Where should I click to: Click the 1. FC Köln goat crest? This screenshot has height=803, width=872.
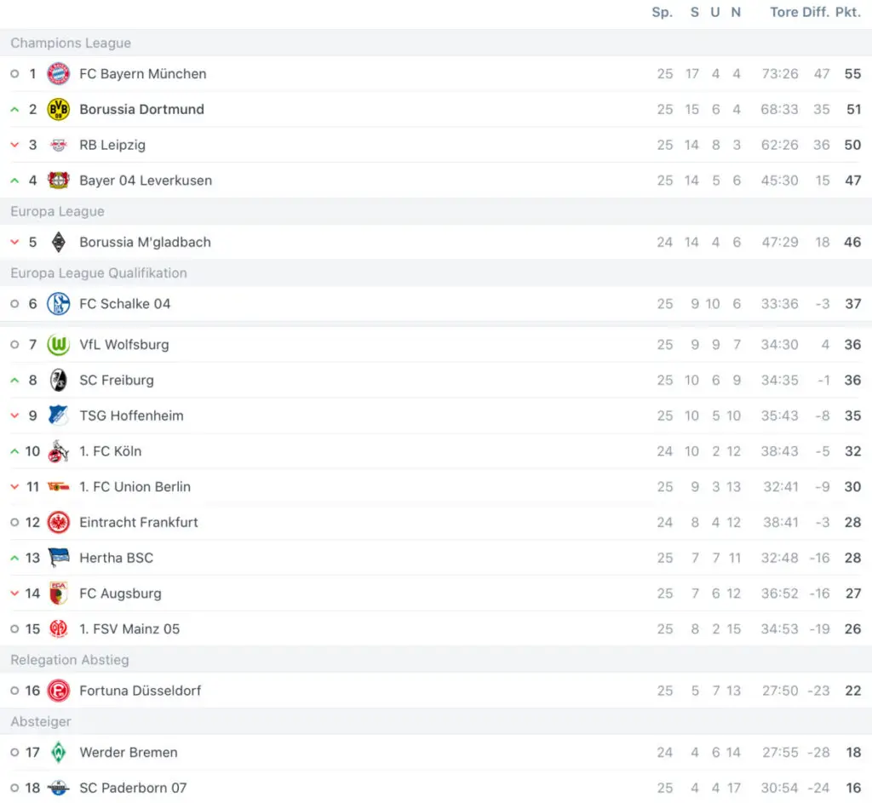coord(59,451)
